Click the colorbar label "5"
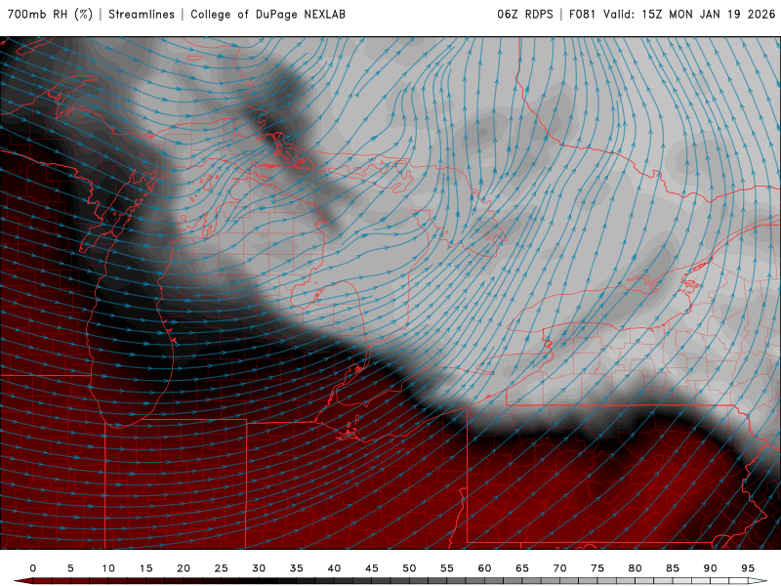 [70, 568]
